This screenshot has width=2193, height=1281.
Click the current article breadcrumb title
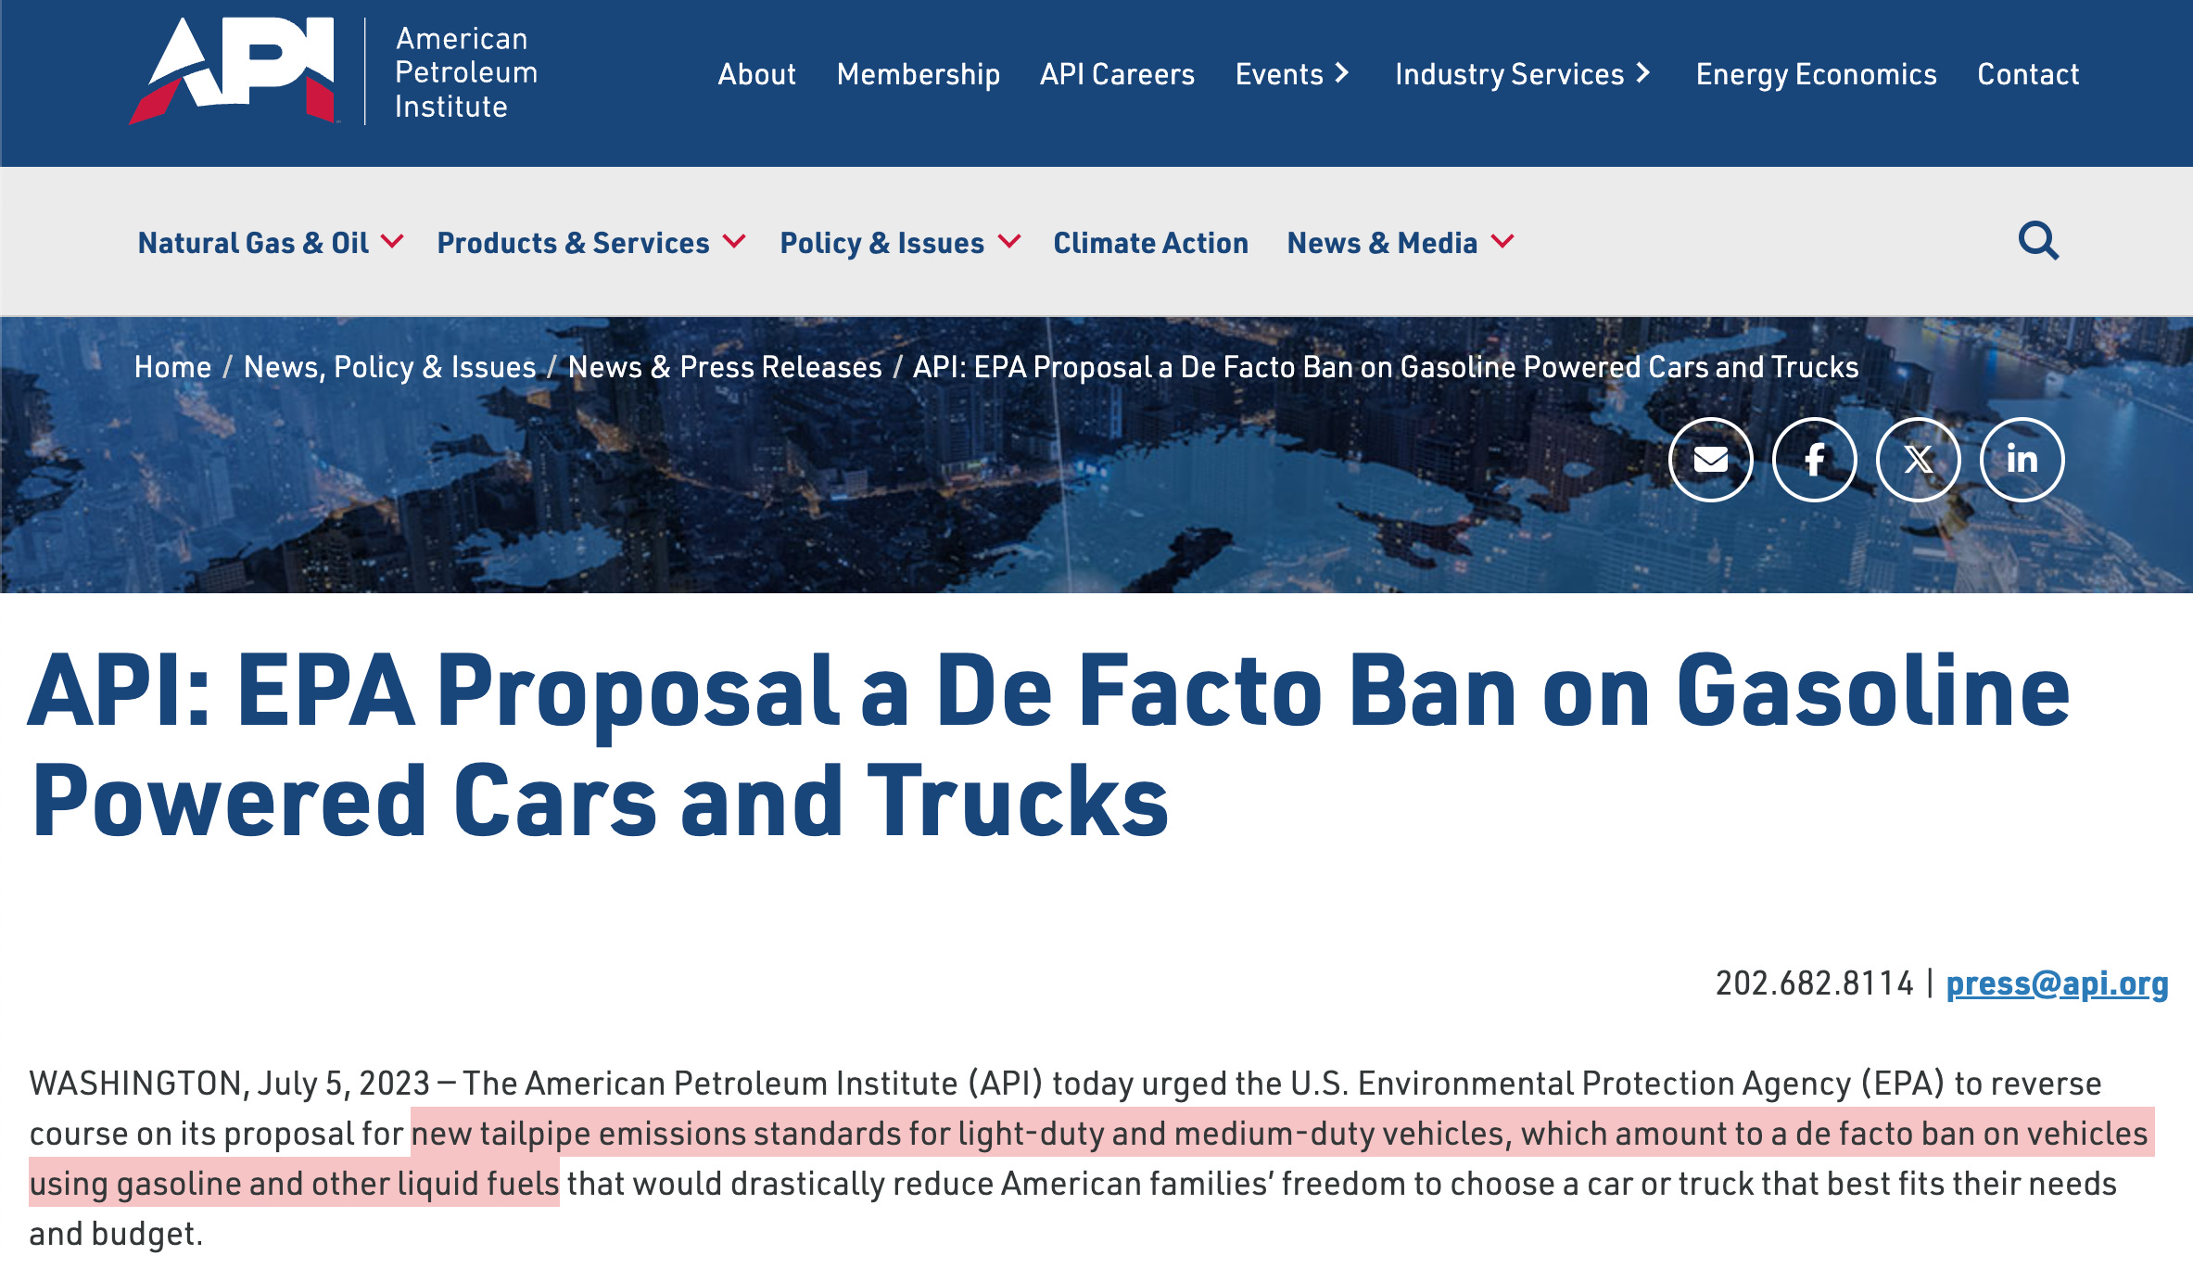coord(1386,367)
